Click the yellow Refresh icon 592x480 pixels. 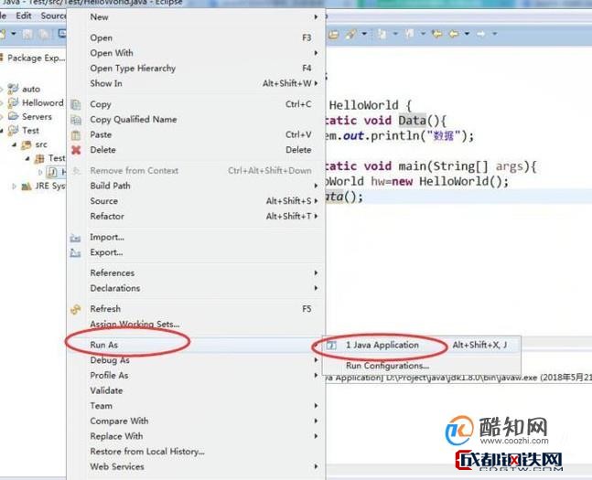[76, 309]
